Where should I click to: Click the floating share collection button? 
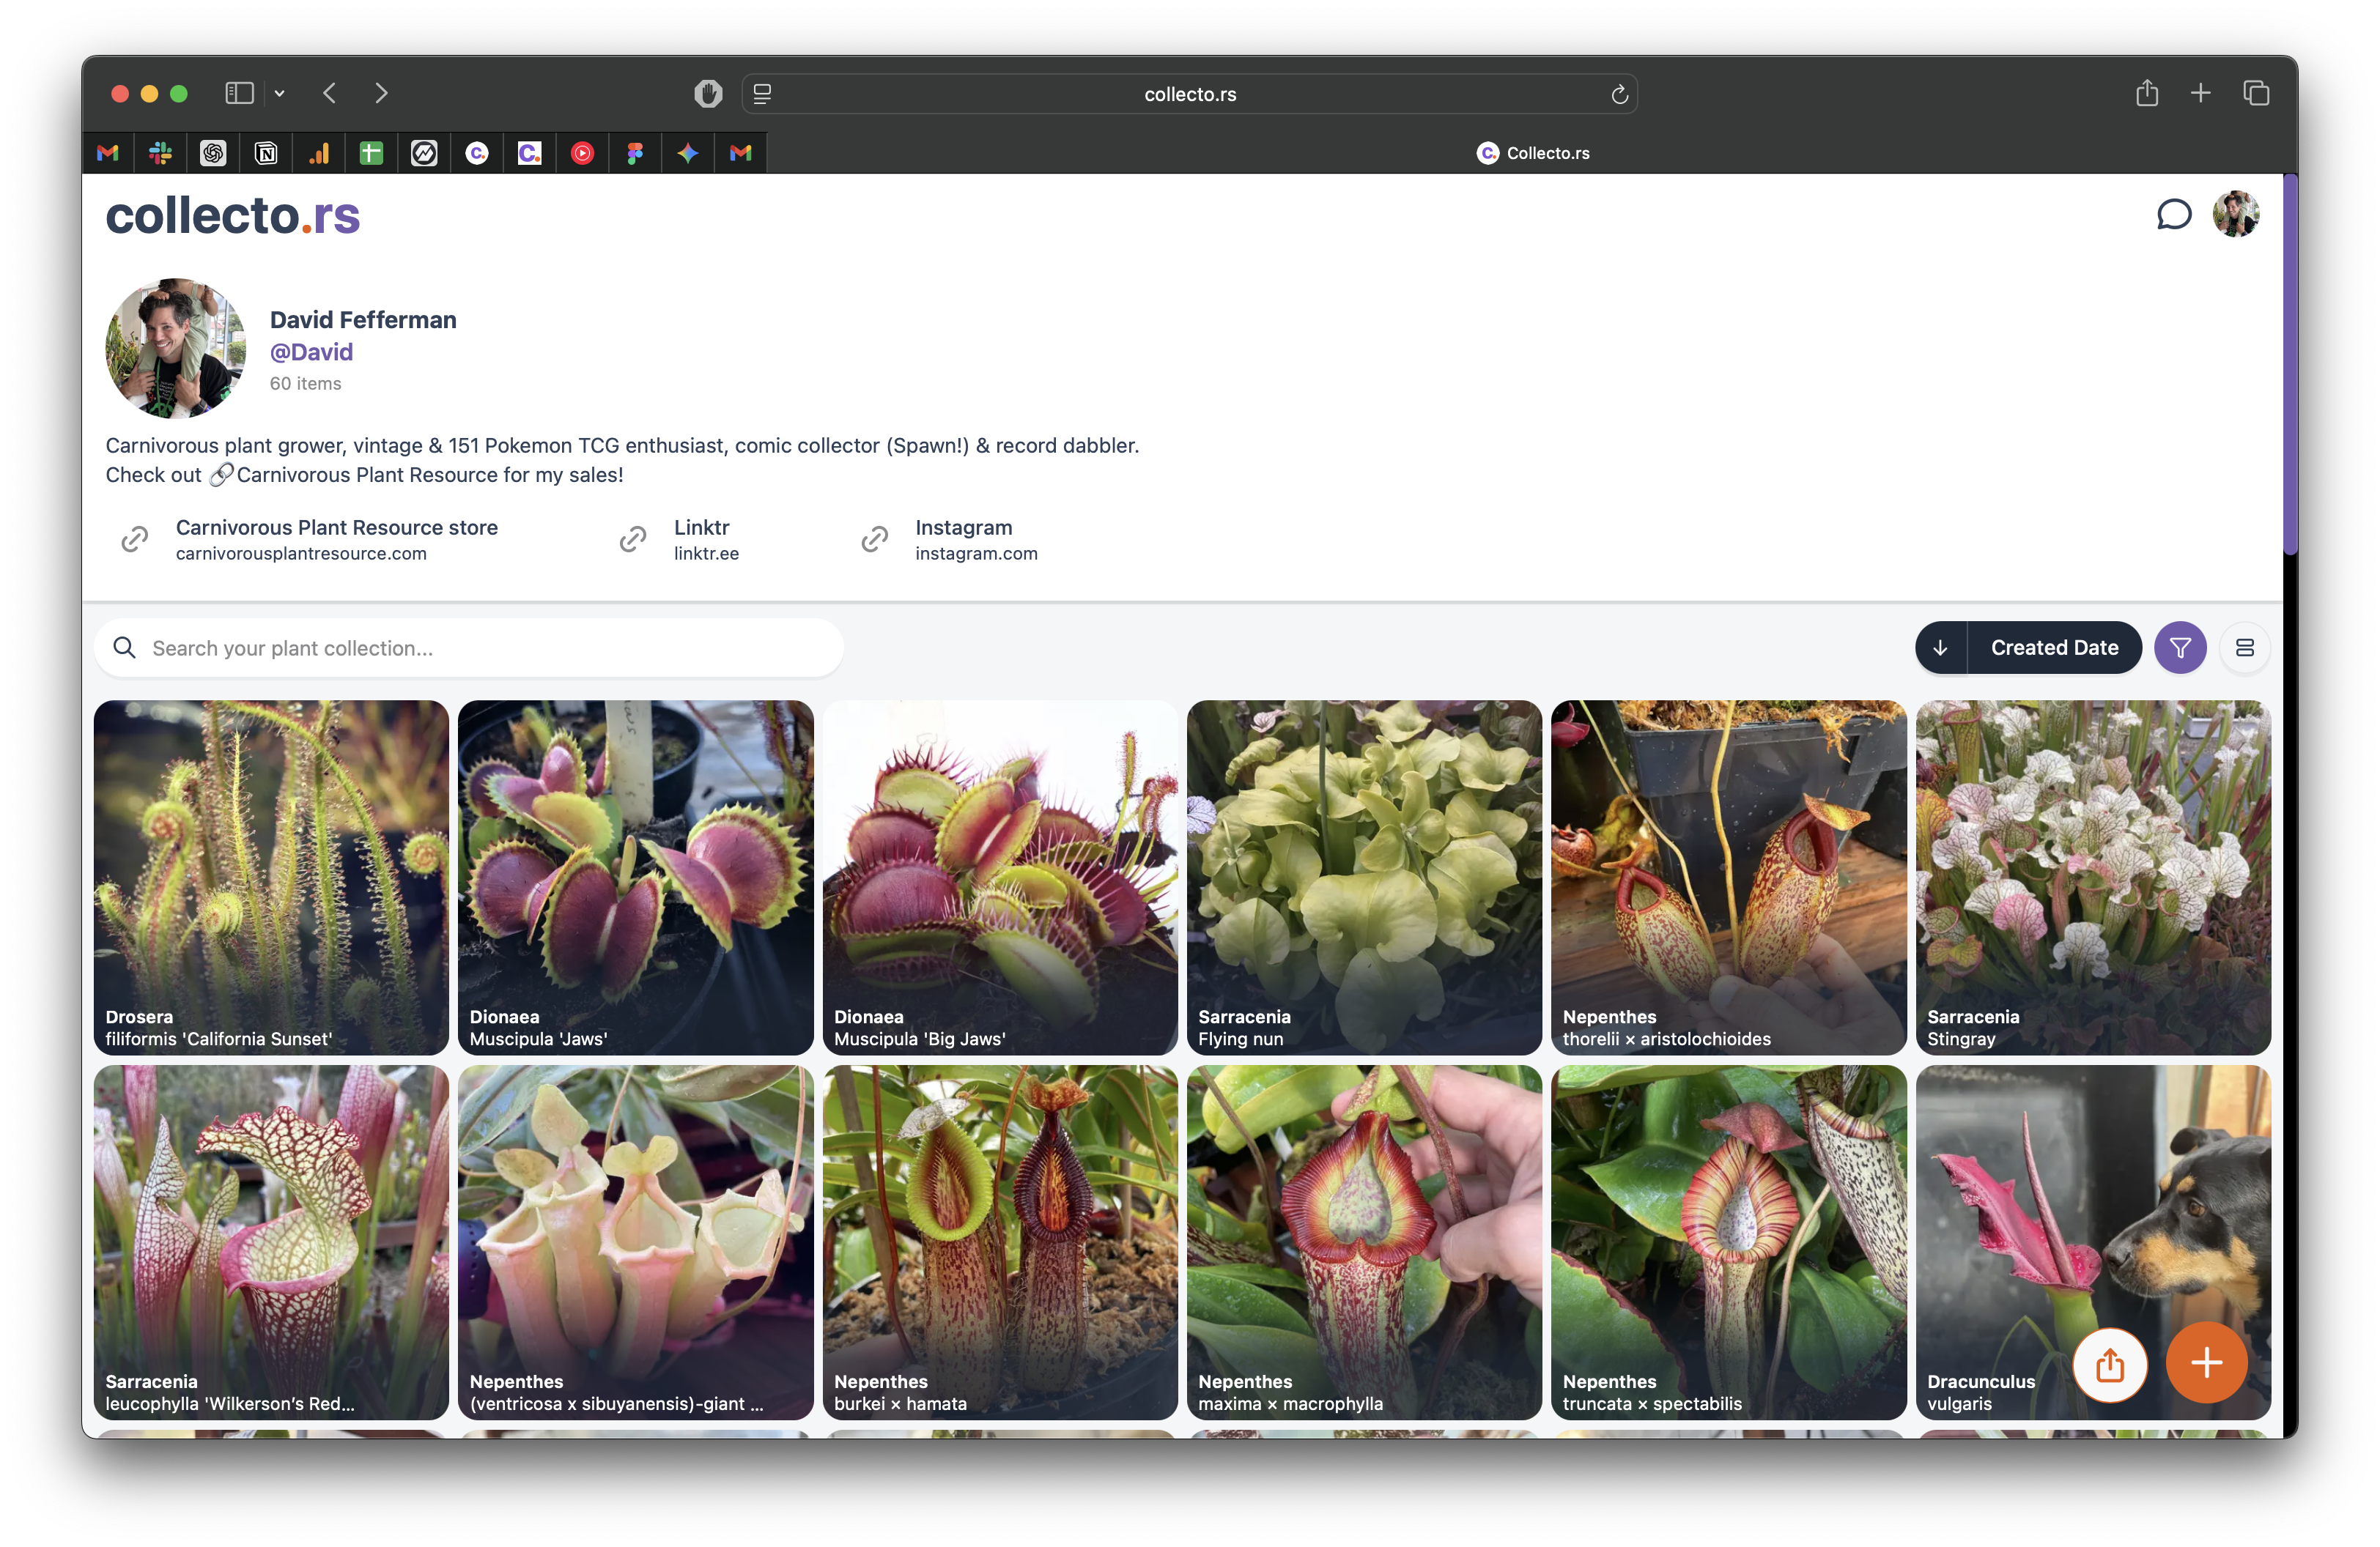2109,1364
